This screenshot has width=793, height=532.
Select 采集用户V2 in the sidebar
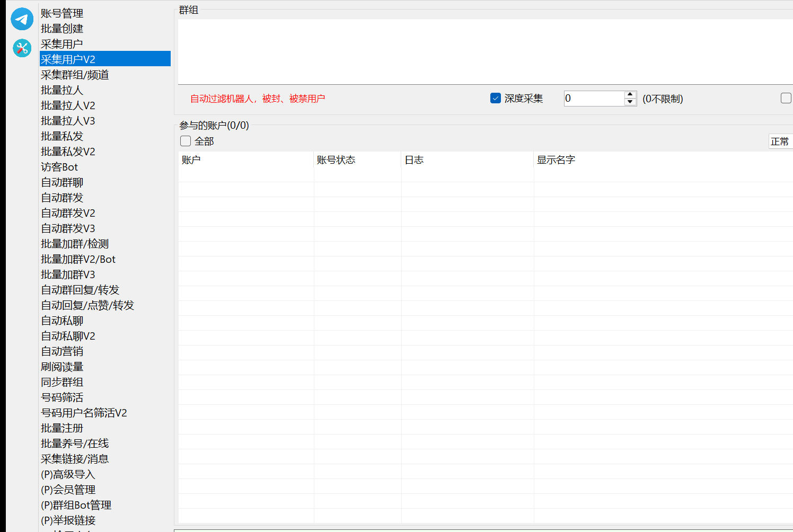click(x=105, y=59)
